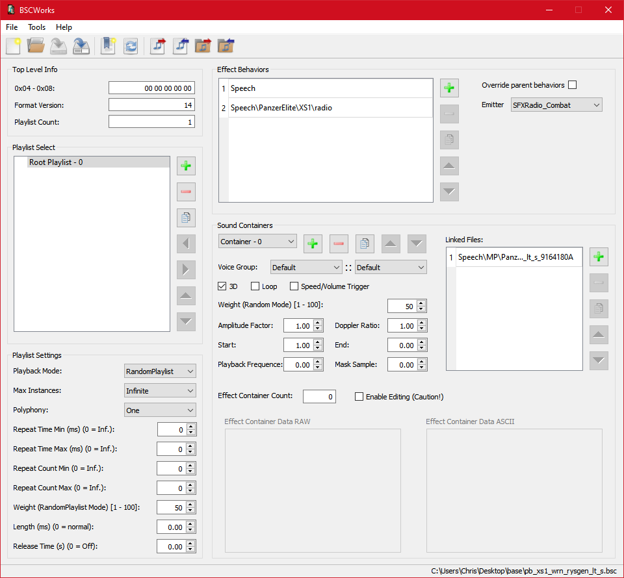Click the music note with blue arrow icon
This screenshot has height=578, width=624.
(x=181, y=46)
